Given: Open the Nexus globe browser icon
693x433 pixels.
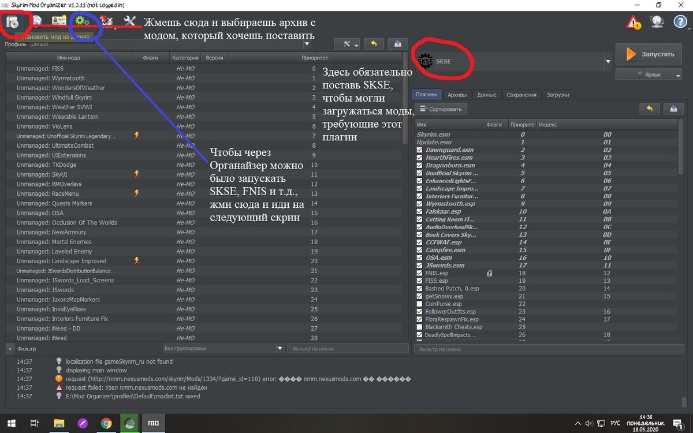Looking at the screenshot, I should [37, 23].
